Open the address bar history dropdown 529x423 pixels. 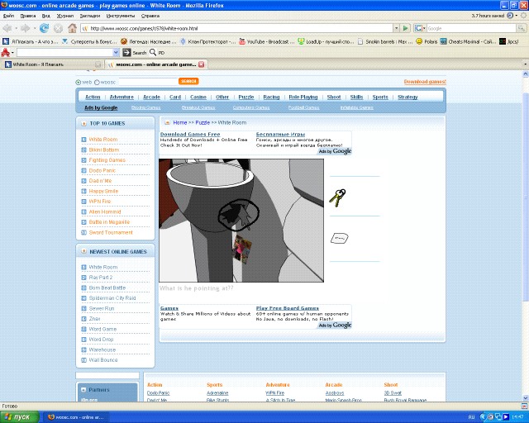(397, 28)
